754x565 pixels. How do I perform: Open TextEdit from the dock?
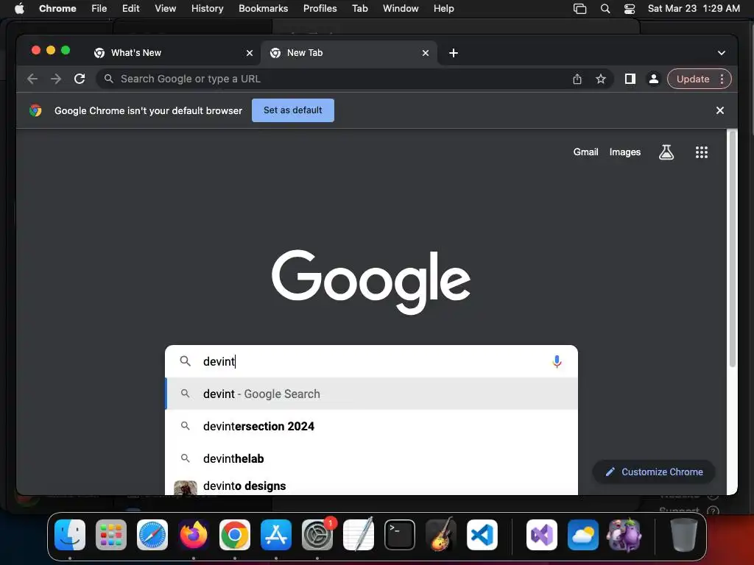(359, 535)
